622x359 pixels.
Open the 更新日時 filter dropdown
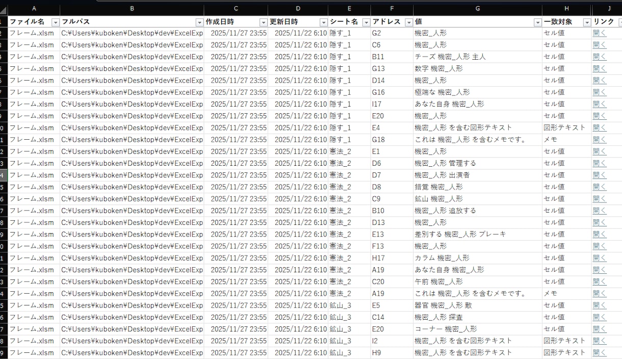click(x=324, y=22)
